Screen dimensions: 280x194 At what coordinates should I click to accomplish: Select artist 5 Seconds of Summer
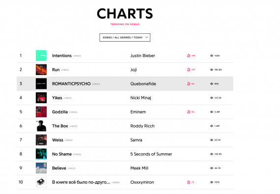pos(151,154)
